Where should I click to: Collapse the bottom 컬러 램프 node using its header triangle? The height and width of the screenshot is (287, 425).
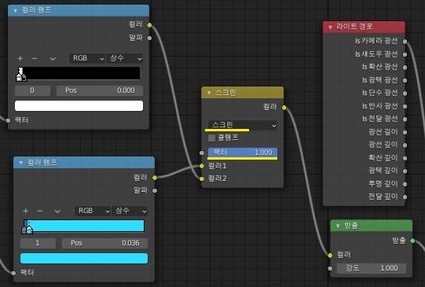20,163
